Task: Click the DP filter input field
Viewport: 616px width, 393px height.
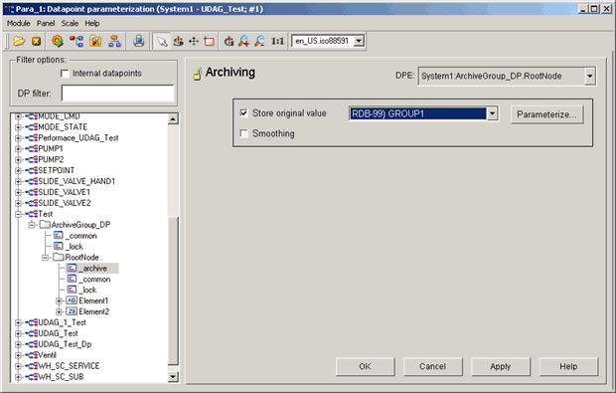Action: coord(117,94)
